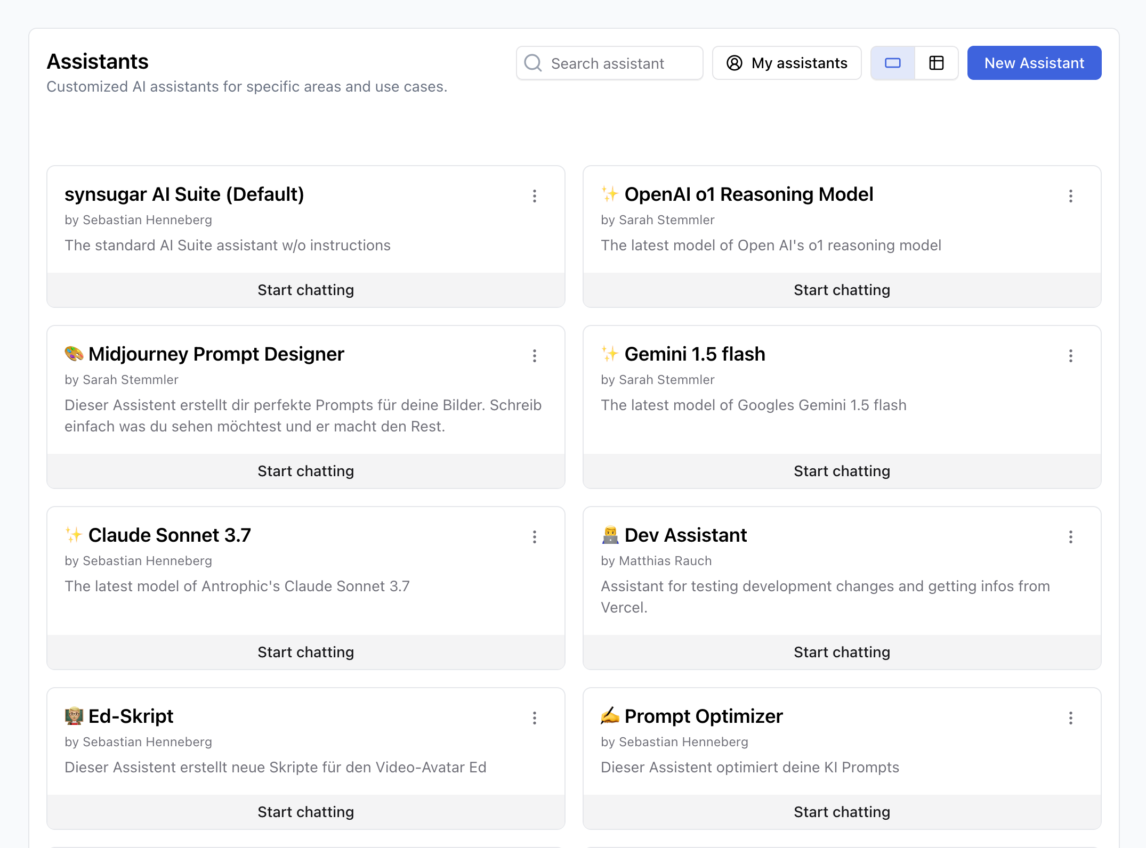Open the OpenAI o1 Reasoning Model options menu

pyautogui.click(x=1071, y=196)
